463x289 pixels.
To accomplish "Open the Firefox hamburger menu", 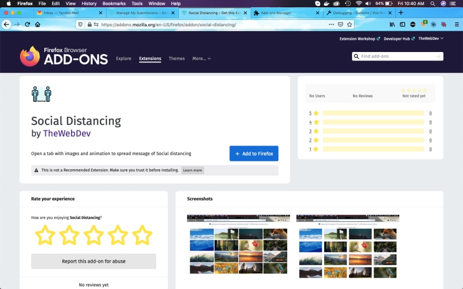I will [x=457, y=25].
